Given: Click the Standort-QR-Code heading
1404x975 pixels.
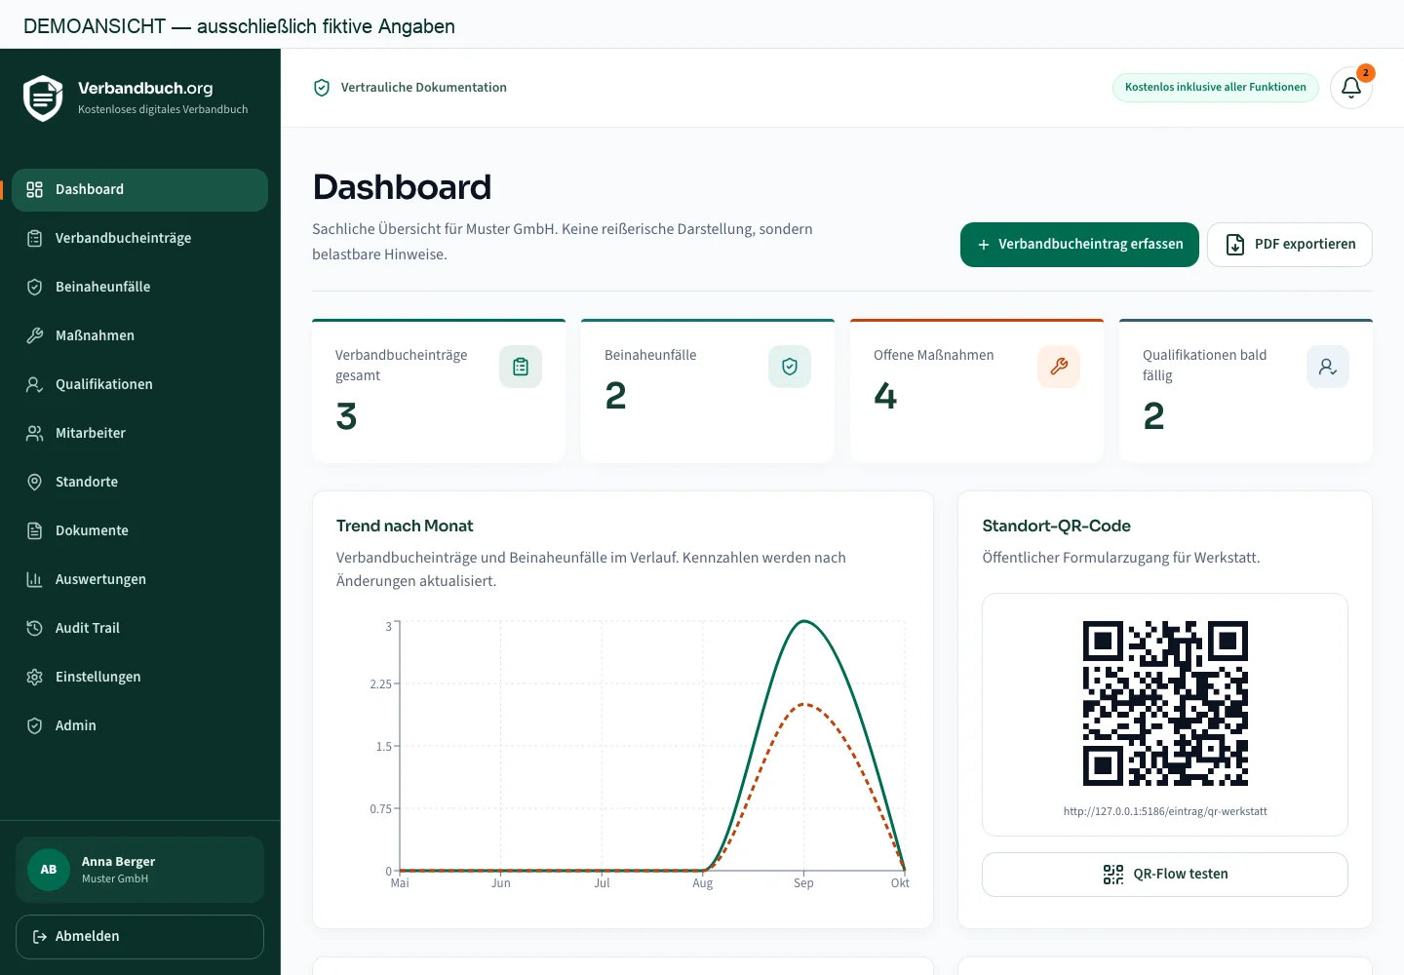Looking at the screenshot, I should (x=1057, y=526).
